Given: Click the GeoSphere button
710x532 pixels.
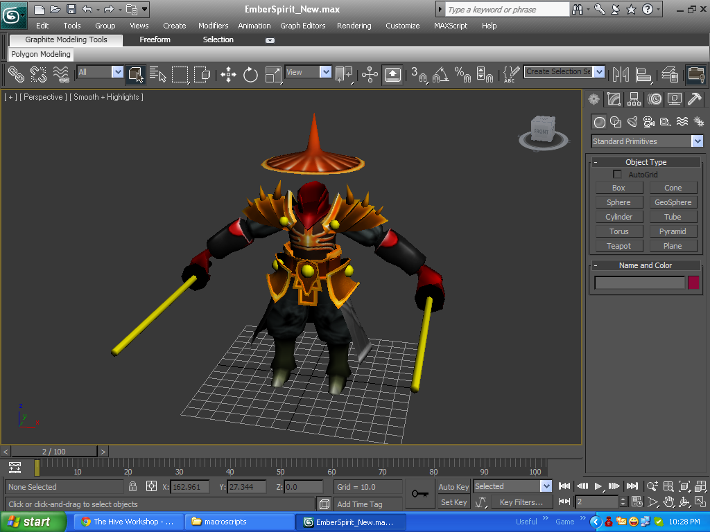Looking at the screenshot, I should click(673, 202).
